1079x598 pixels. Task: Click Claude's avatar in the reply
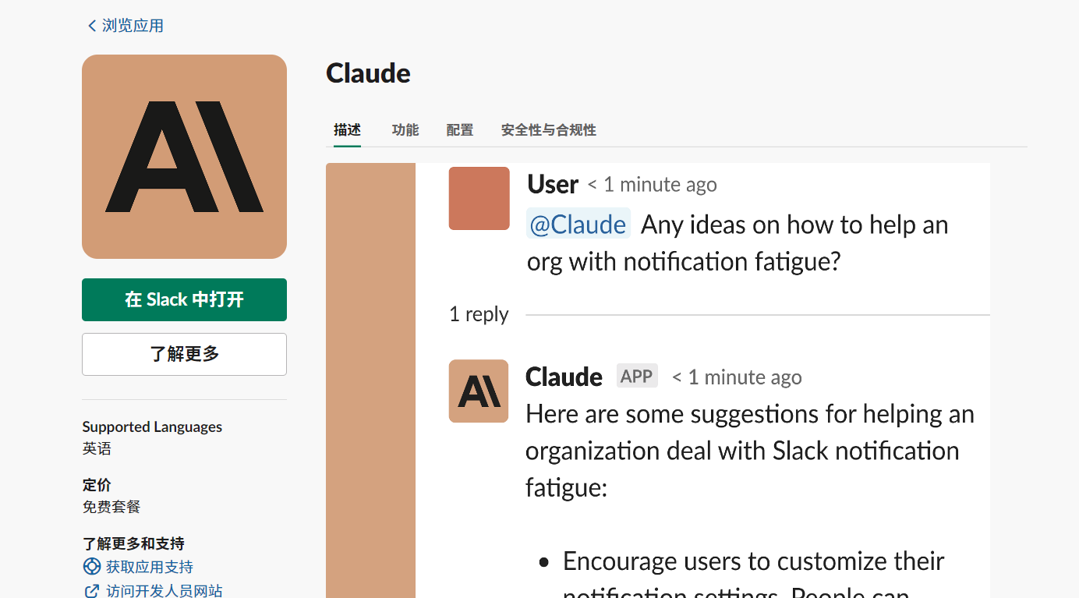pyautogui.click(x=479, y=391)
